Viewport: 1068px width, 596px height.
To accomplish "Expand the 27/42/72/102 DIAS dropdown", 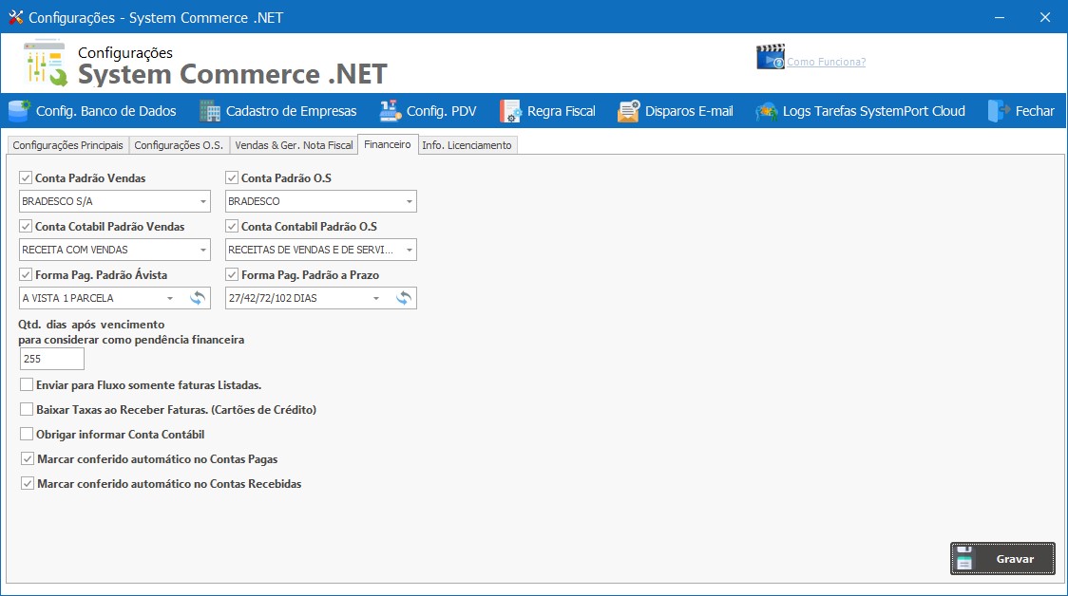I will click(376, 298).
